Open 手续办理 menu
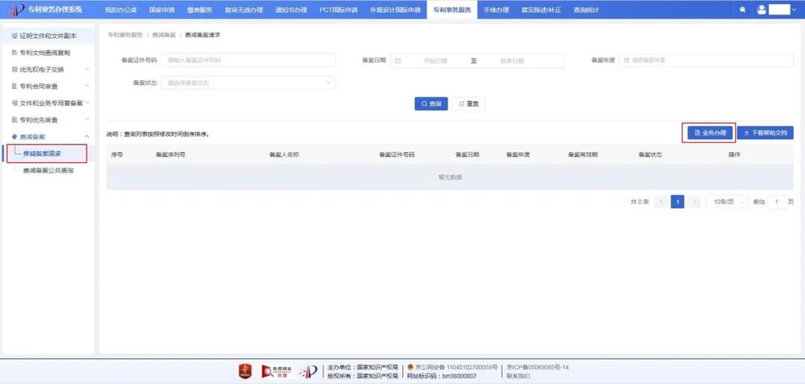 click(x=496, y=10)
